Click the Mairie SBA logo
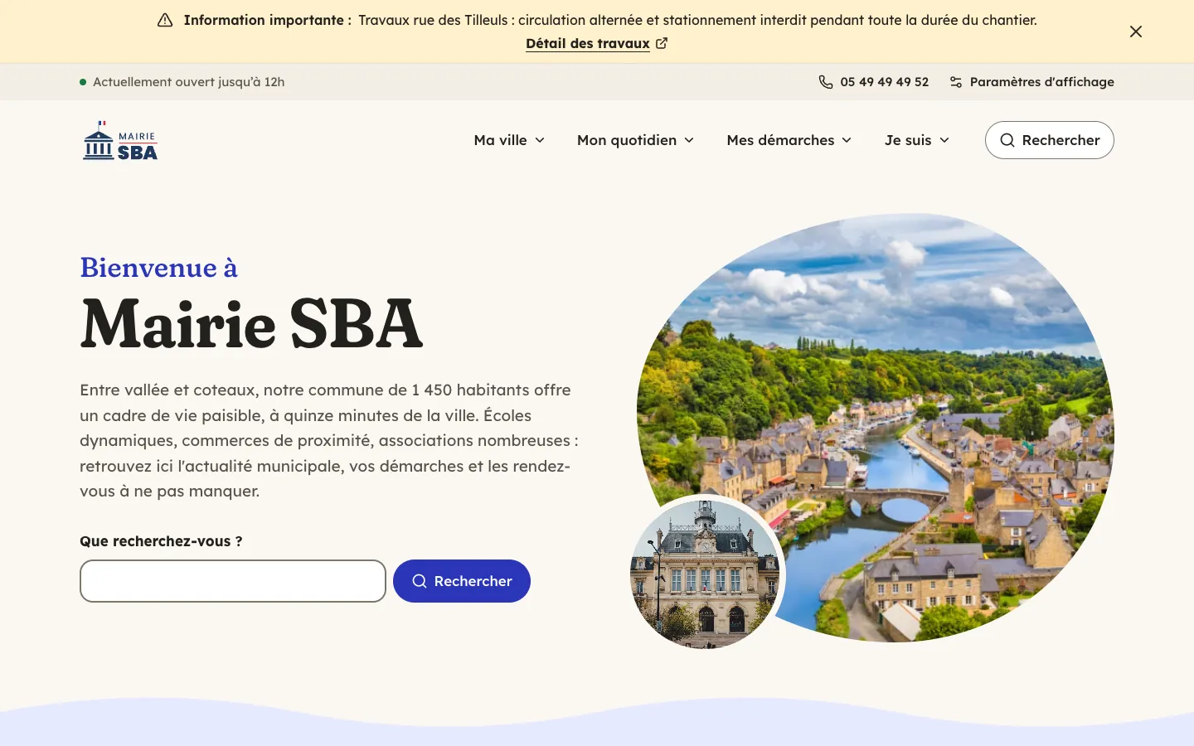This screenshot has height=746, width=1194. [120, 140]
